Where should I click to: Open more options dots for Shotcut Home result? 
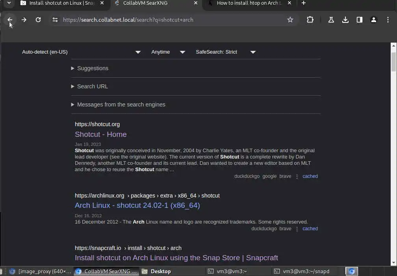point(297,176)
